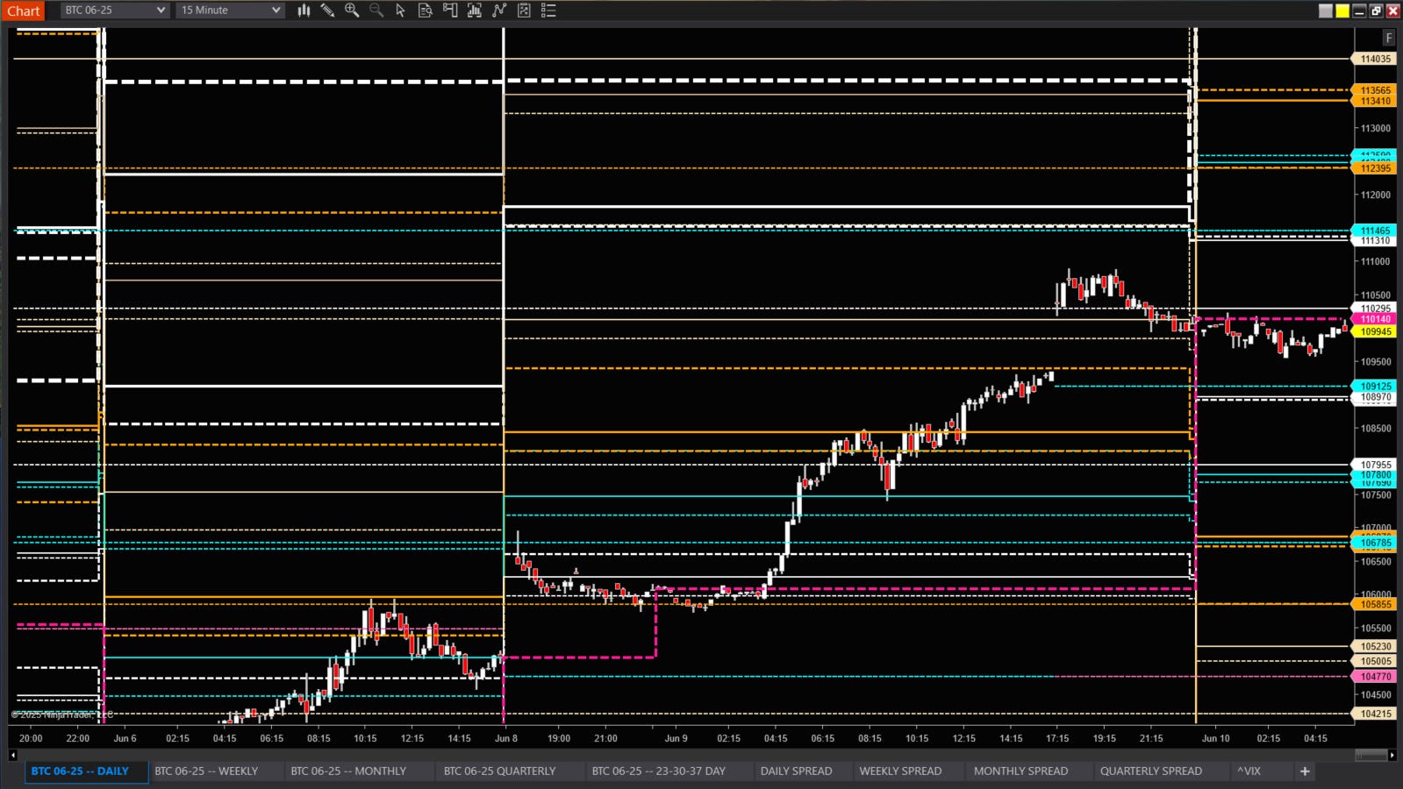Switch to BTC 06-25 -- MONTHLY tab

click(348, 771)
